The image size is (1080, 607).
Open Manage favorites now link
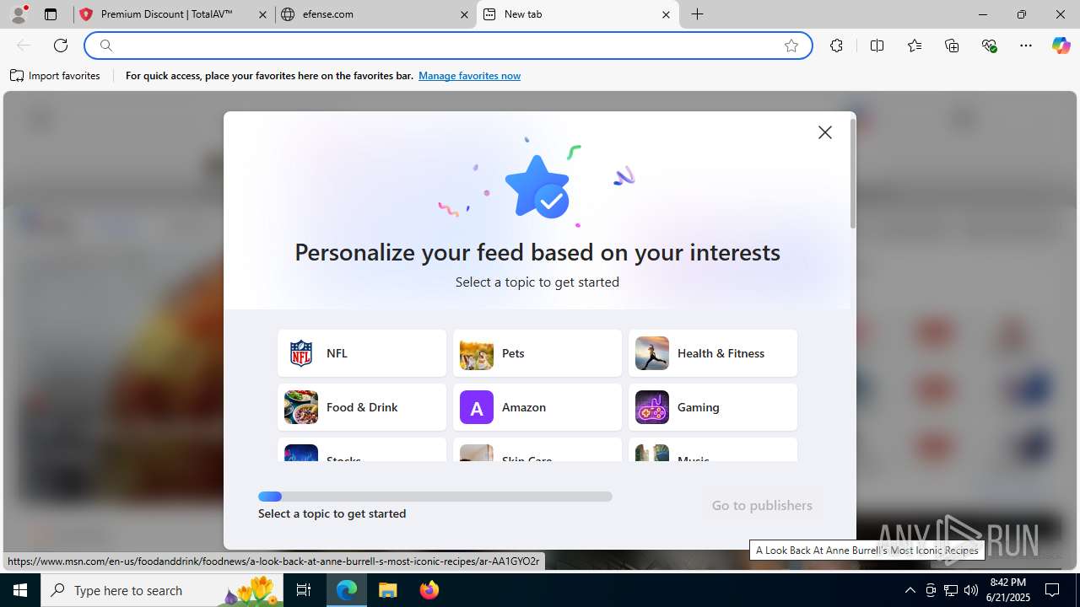[x=469, y=76]
